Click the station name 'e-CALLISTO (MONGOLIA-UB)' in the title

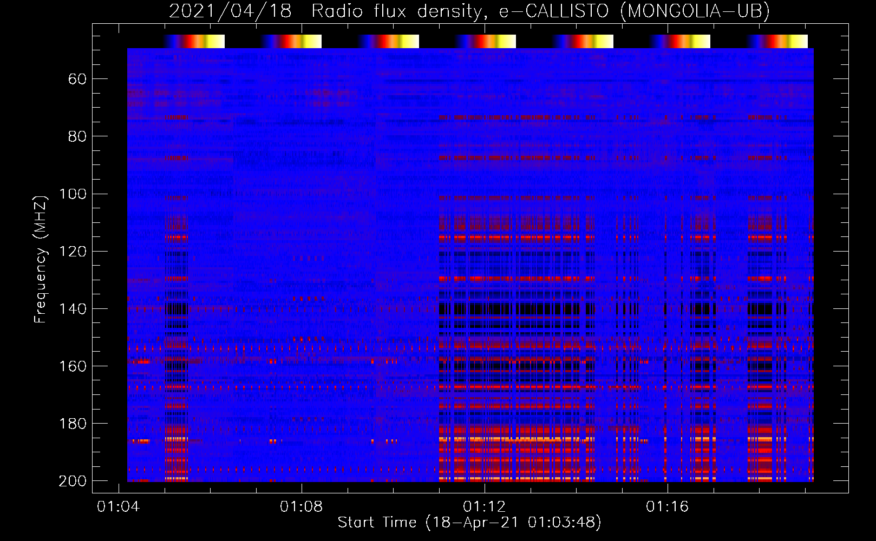(635, 11)
